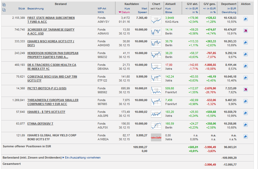The width and height of the screenshot is (258, 169).
Task: Click the 'Keine Daten' chart placeholder
Action: (156, 137)
